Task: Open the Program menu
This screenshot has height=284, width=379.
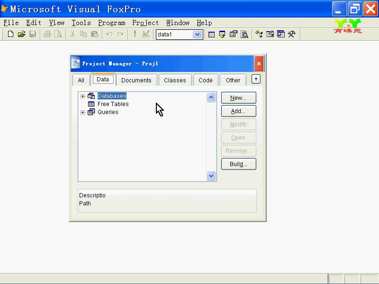Action: (x=112, y=23)
